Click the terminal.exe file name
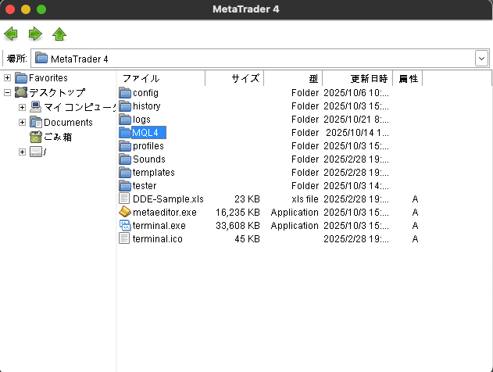 click(159, 225)
